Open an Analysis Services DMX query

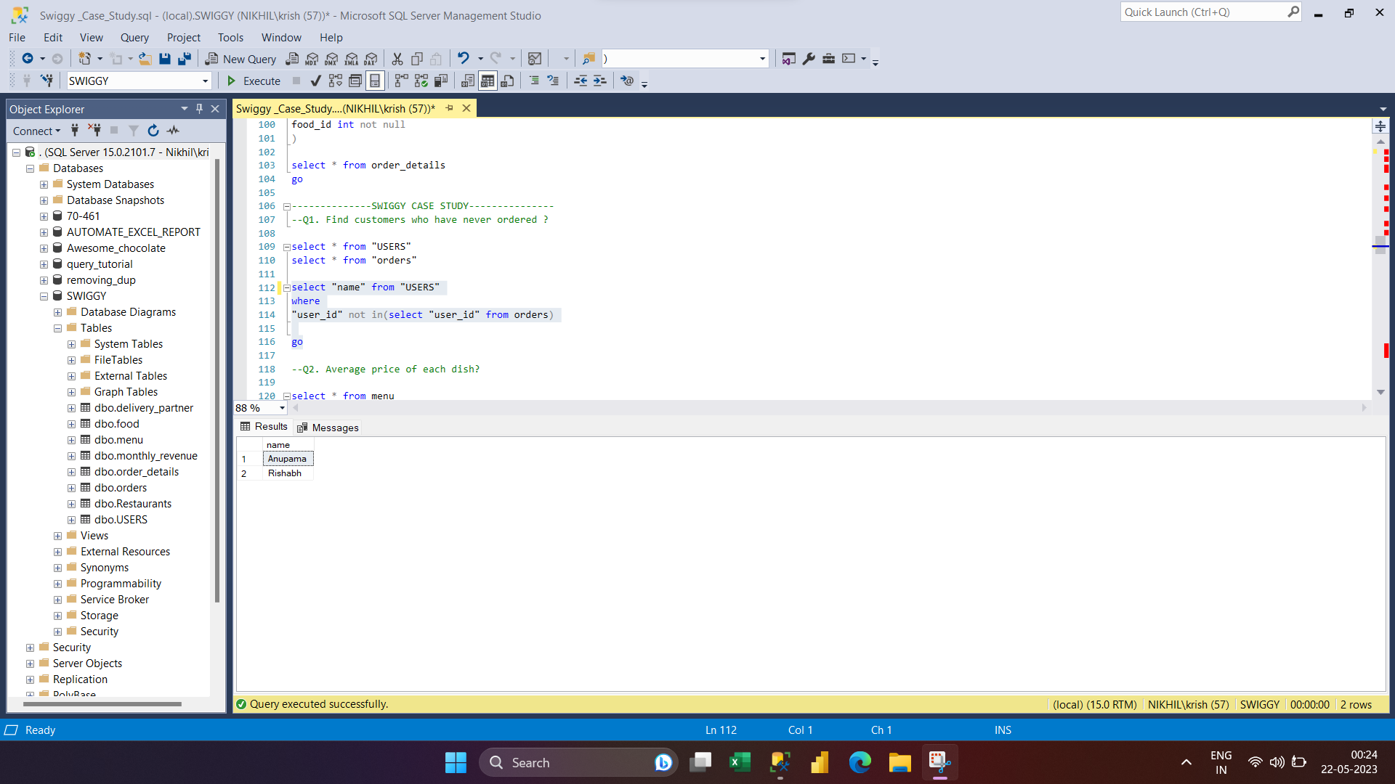(331, 59)
